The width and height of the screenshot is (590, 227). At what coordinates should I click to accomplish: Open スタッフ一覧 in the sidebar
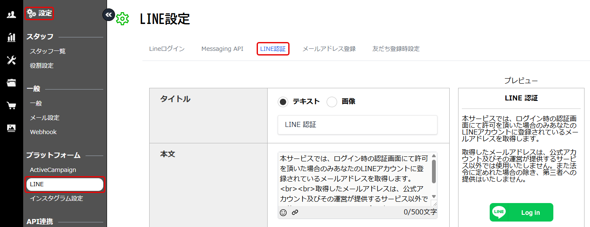tap(48, 51)
